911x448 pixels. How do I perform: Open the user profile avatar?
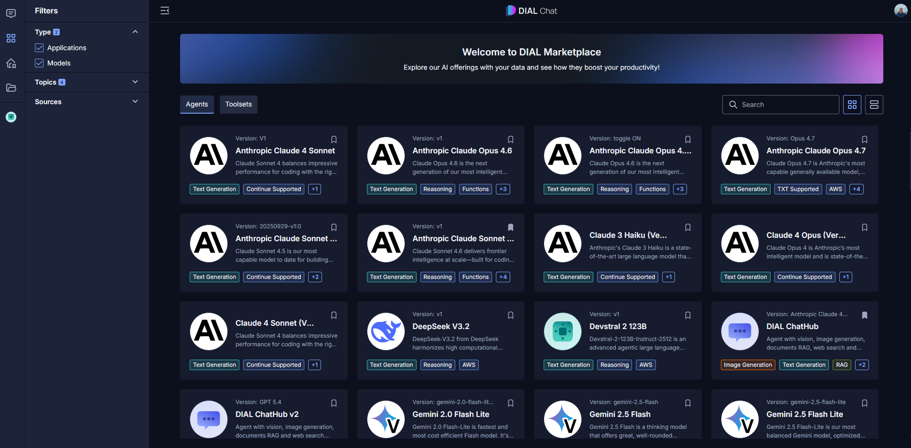[900, 11]
